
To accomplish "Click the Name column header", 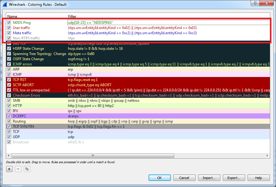I will click(x=12, y=16).
